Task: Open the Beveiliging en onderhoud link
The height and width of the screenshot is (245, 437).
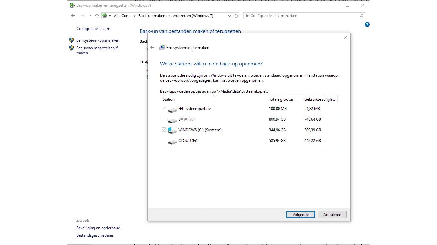Action: [x=98, y=228]
